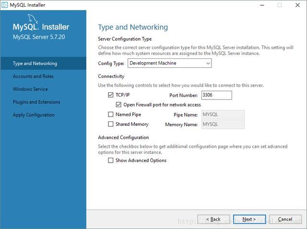Image resolution: width=307 pixels, height=229 pixels.
Task: Open the Apply Configuration step
Action: click(x=34, y=115)
